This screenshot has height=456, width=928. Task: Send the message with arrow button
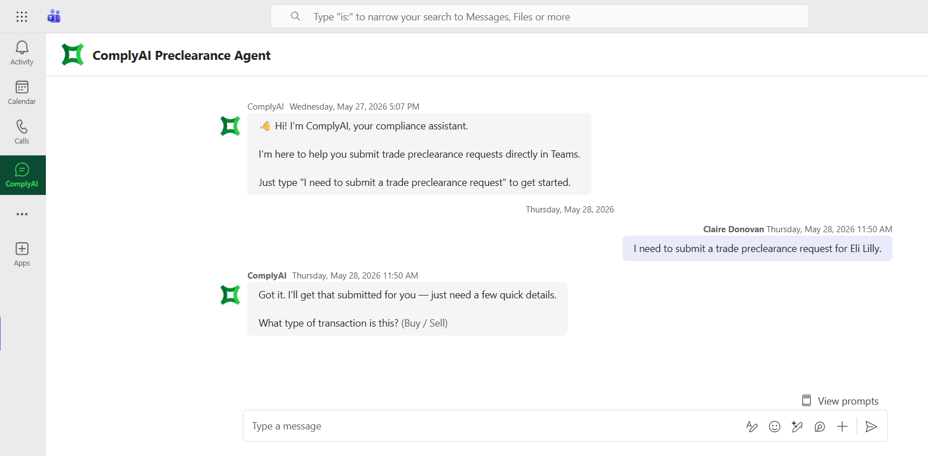[x=871, y=427]
